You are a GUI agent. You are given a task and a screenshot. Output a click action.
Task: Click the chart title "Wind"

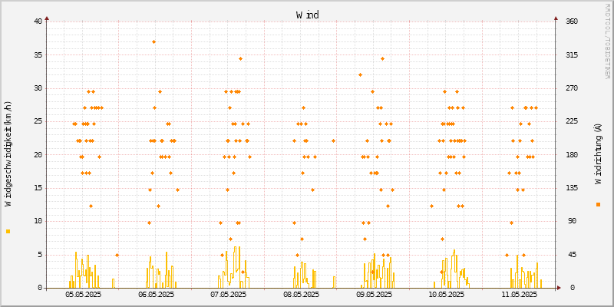(x=307, y=15)
